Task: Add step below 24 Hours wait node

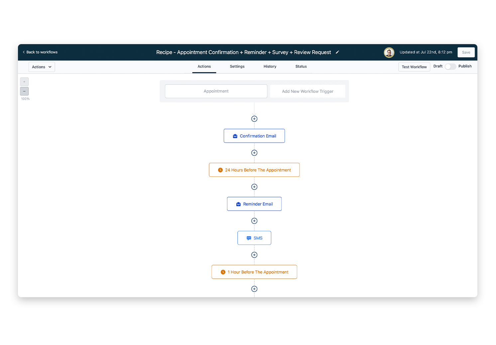Action: pos(254,187)
